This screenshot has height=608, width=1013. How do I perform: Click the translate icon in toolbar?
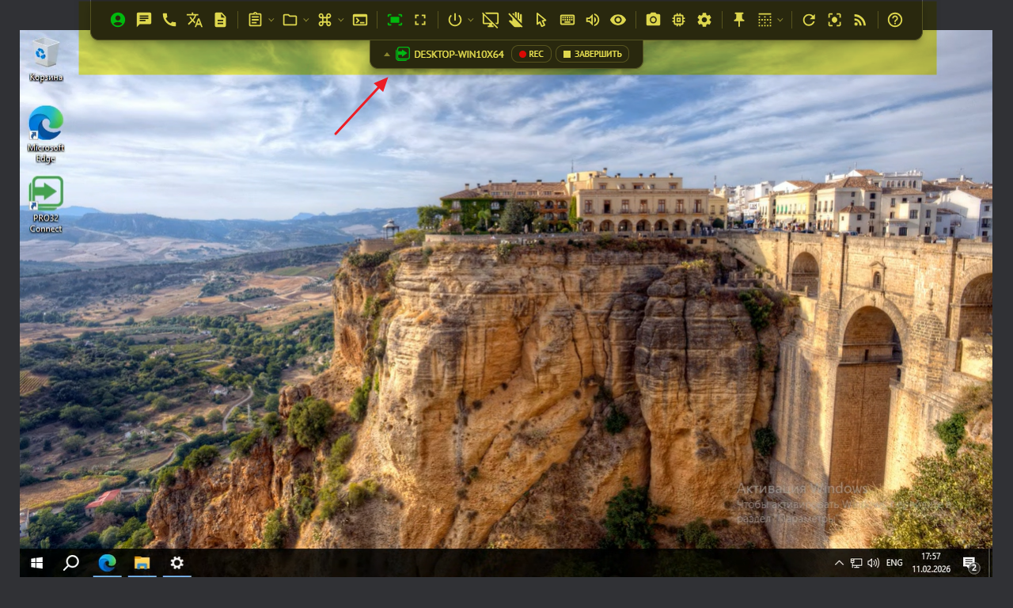coord(195,20)
